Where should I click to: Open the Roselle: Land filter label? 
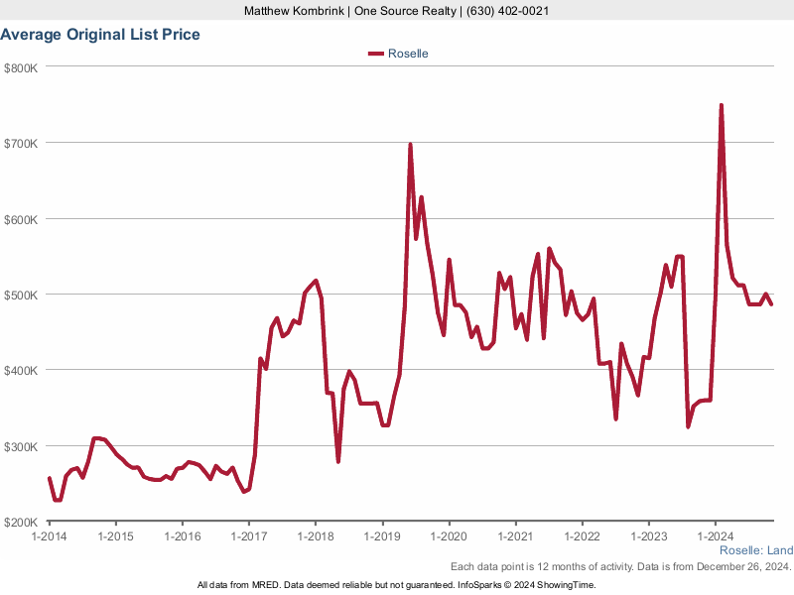coord(755,550)
